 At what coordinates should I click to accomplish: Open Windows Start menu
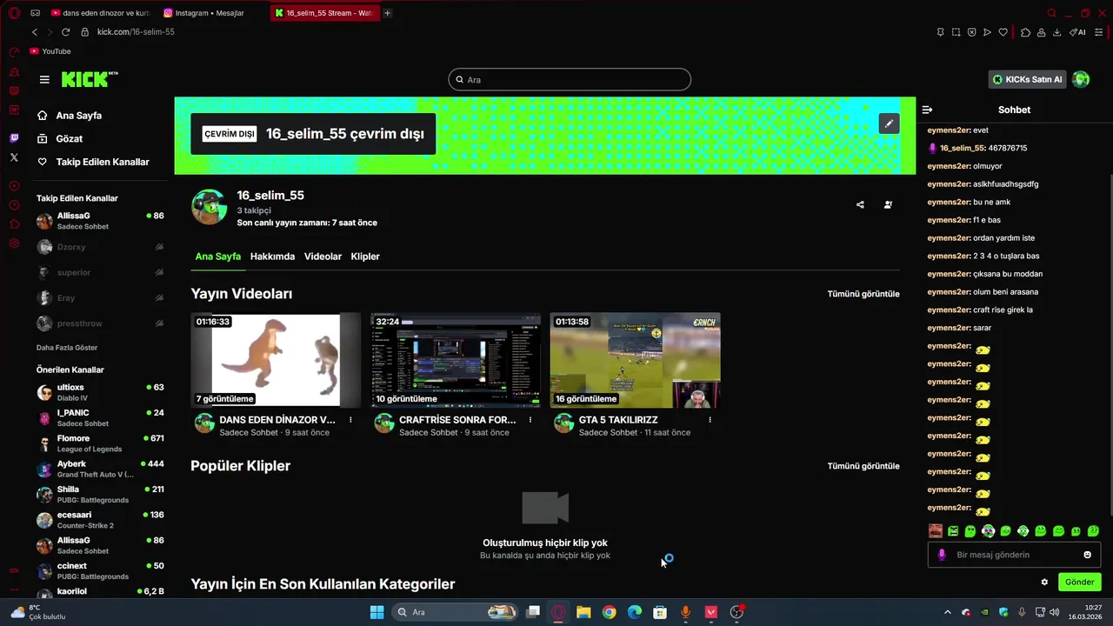coord(377,612)
